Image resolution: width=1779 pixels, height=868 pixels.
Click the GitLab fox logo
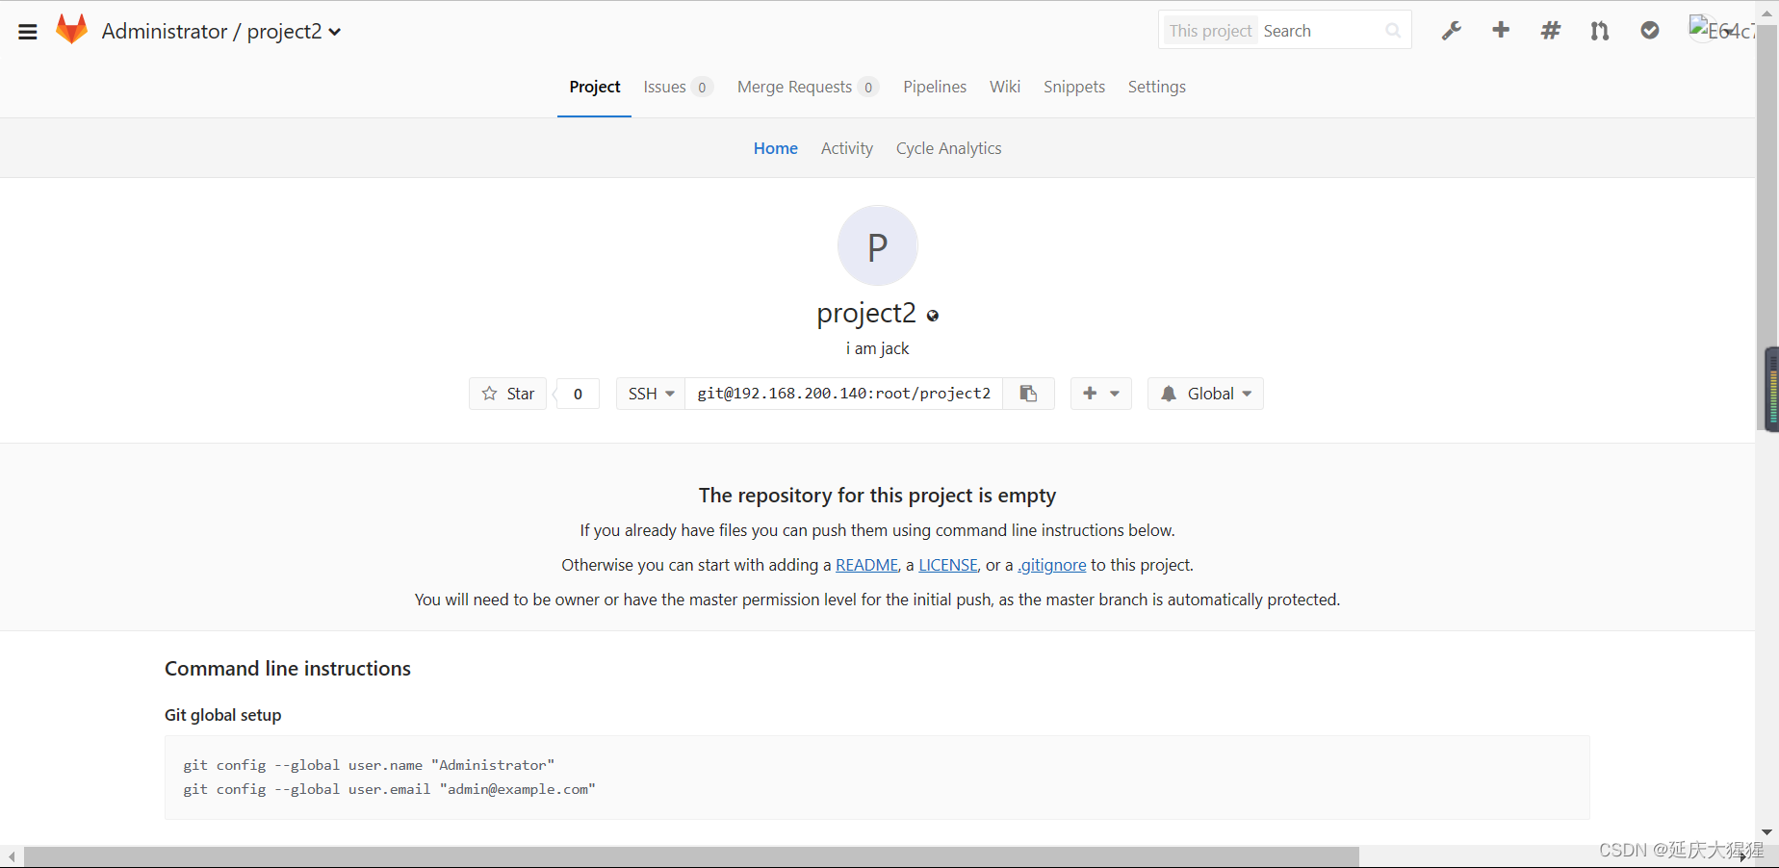[71, 30]
